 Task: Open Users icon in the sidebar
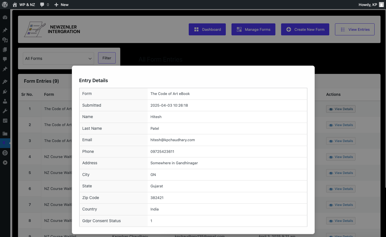(x=5, y=101)
